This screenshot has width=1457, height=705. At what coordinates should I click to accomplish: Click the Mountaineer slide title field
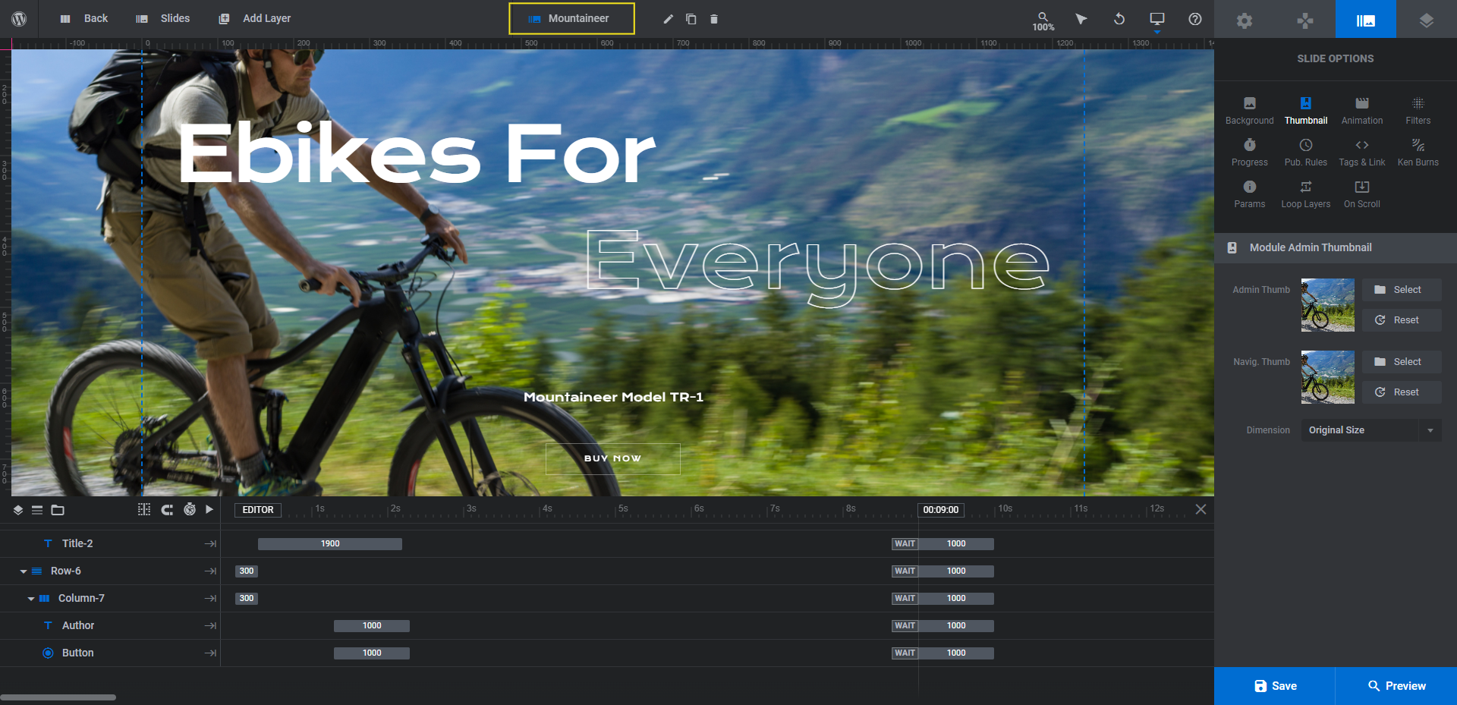pos(571,18)
